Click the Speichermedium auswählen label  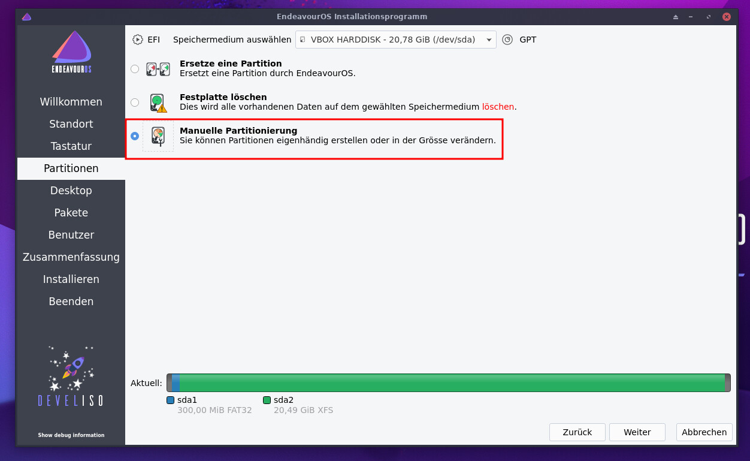pyautogui.click(x=232, y=40)
